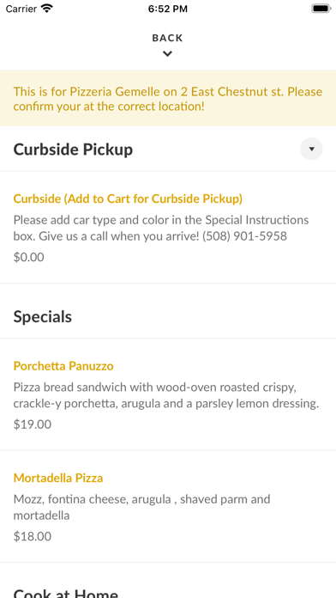Select the $0.00 curbside price
The image size is (336, 598).
click(x=28, y=258)
